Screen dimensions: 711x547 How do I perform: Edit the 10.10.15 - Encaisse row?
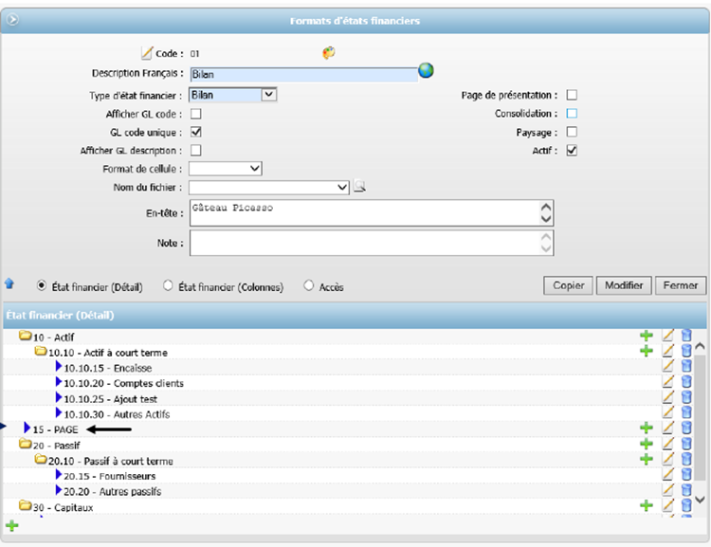coord(668,367)
